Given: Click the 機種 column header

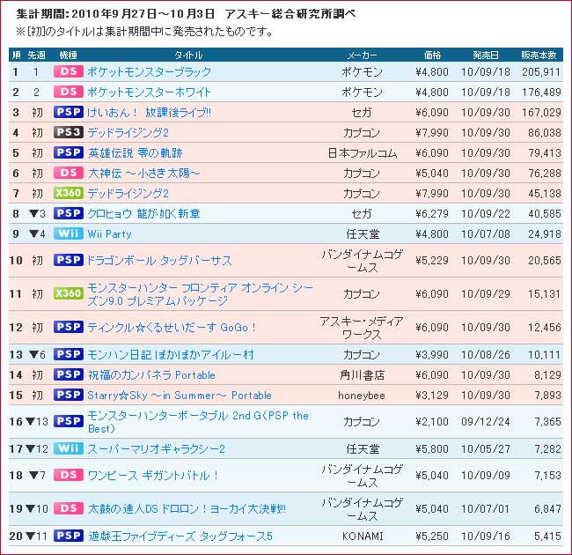Looking at the screenshot, I should [69, 55].
